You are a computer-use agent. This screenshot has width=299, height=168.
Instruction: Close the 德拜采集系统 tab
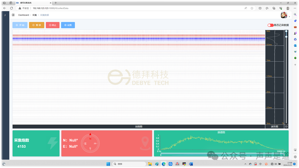coord(51,3)
